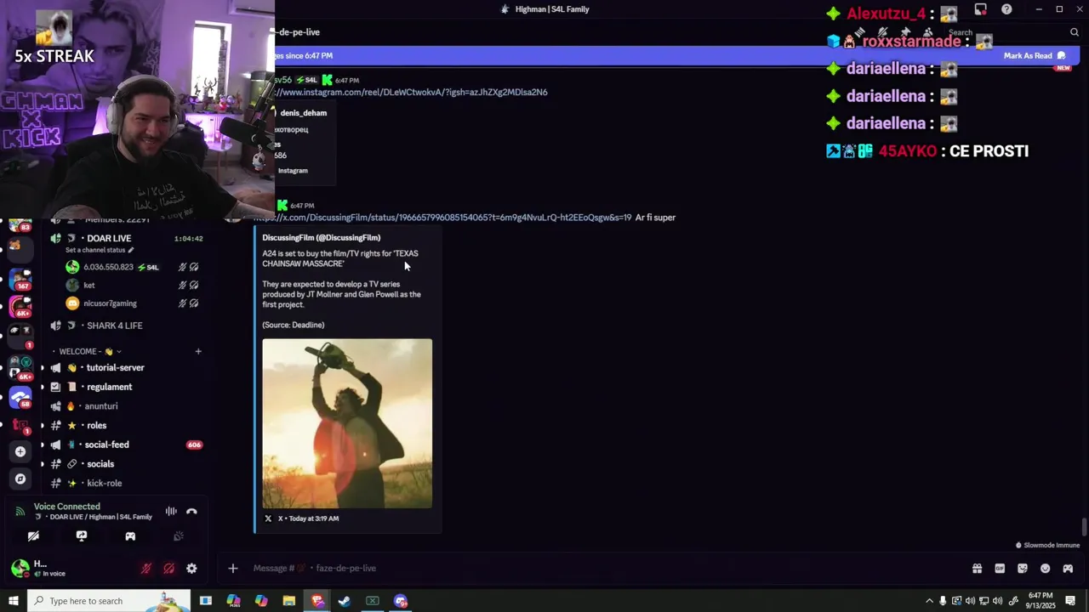This screenshot has width=1089, height=612.
Task: Open gift Nitro icon in message bar
Action: pyautogui.click(x=977, y=569)
